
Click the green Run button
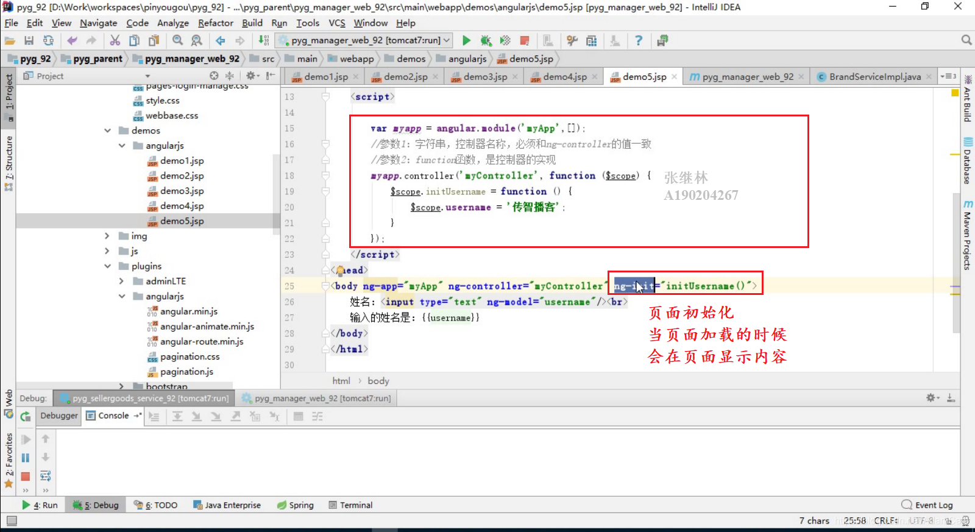click(x=466, y=40)
